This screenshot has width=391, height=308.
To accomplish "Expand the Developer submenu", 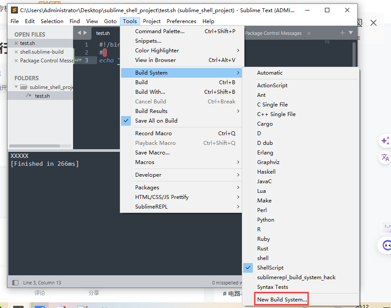I will [x=182, y=175].
